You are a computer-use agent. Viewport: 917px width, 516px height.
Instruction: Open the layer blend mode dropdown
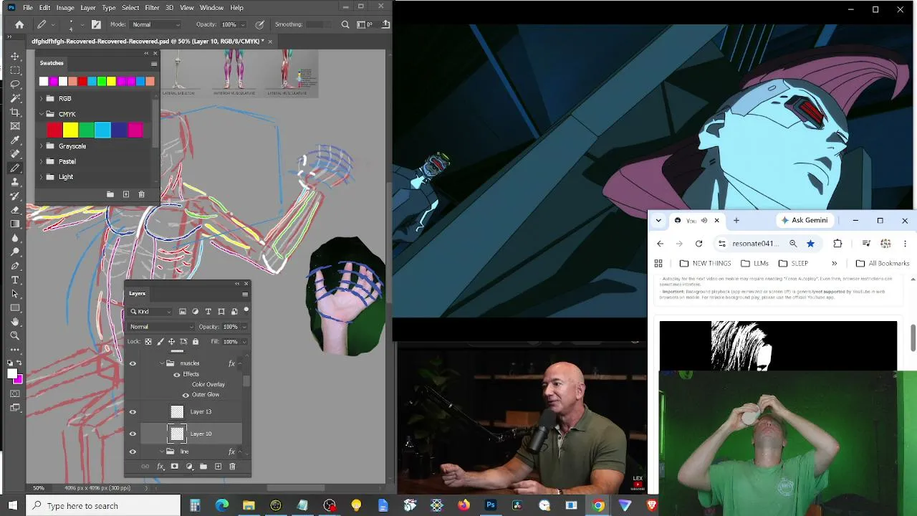pos(161,327)
